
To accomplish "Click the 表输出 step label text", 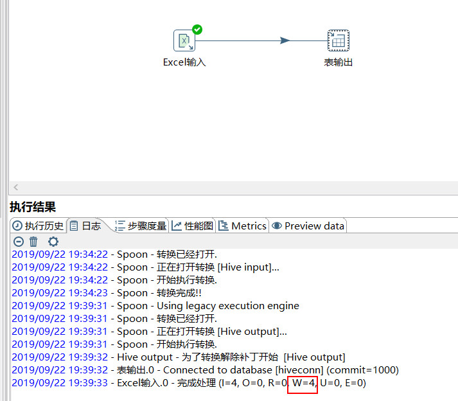I will [339, 62].
